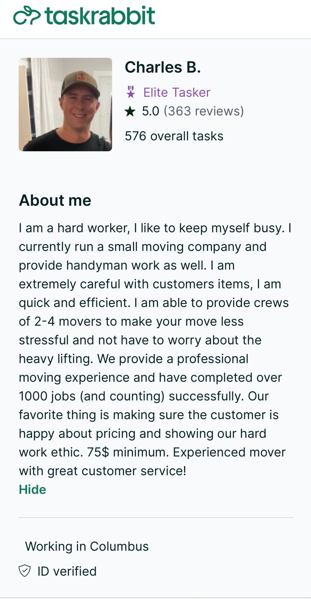The image size is (311, 599).
Task: Click the black star rating icon
Action: [x=130, y=111]
